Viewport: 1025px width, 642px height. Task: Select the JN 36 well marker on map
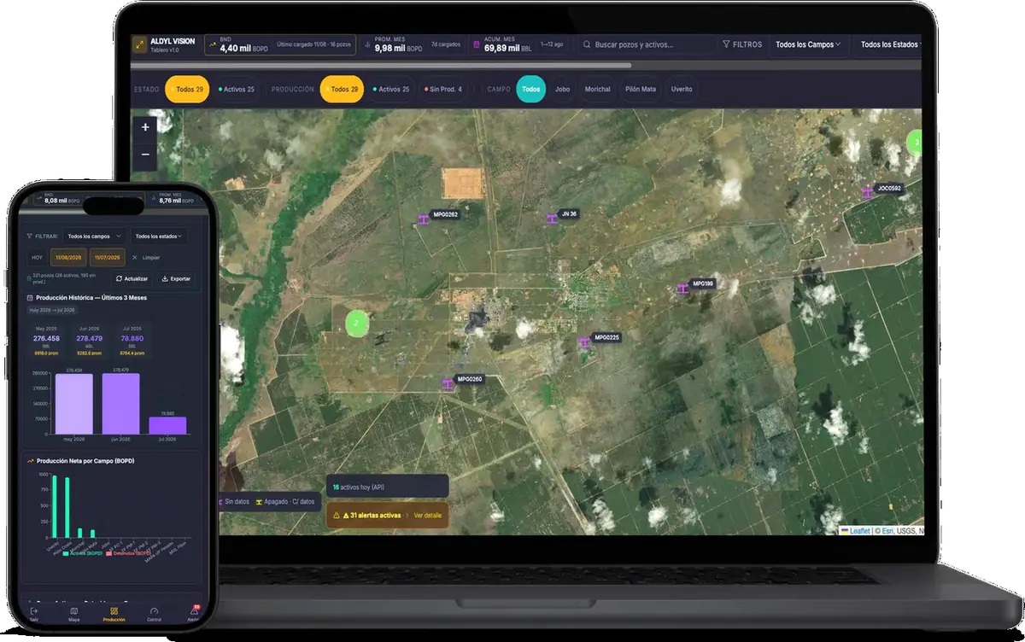[552, 219]
